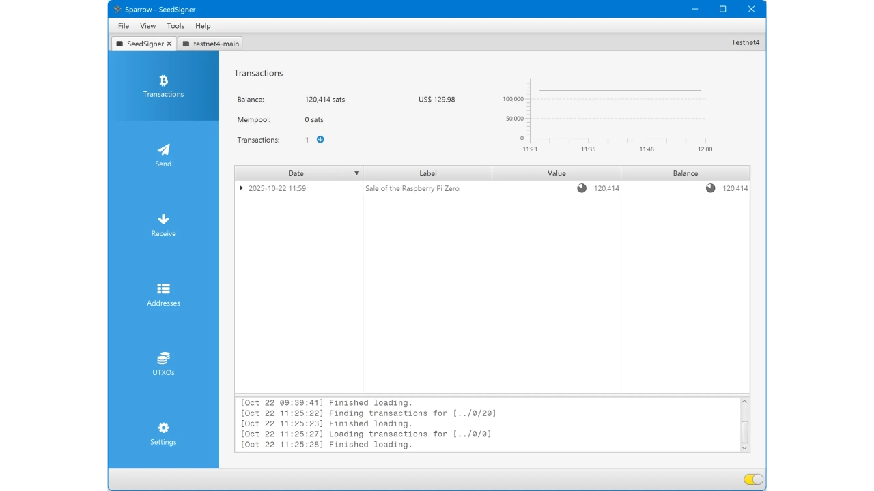Open the View menu
Viewport: 874px width, 491px height.
click(147, 26)
